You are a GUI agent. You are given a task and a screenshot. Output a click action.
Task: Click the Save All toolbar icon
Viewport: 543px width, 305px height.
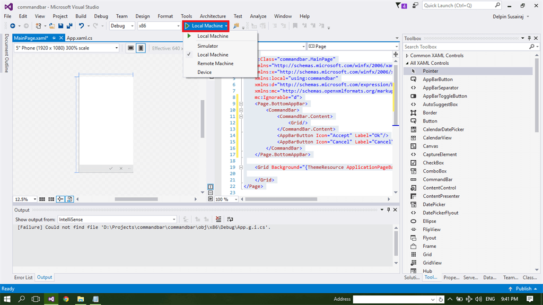point(69,25)
